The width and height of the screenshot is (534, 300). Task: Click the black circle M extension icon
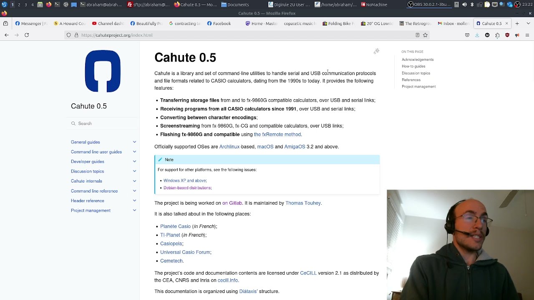click(x=487, y=35)
